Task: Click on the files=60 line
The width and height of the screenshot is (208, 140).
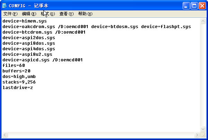Action: (x=14, y=65)
